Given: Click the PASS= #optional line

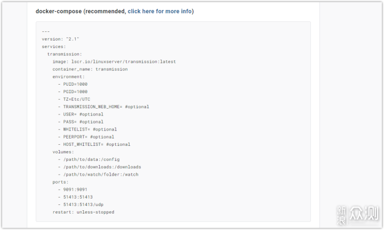Looking at the screenshot, I should click(83, 121).
